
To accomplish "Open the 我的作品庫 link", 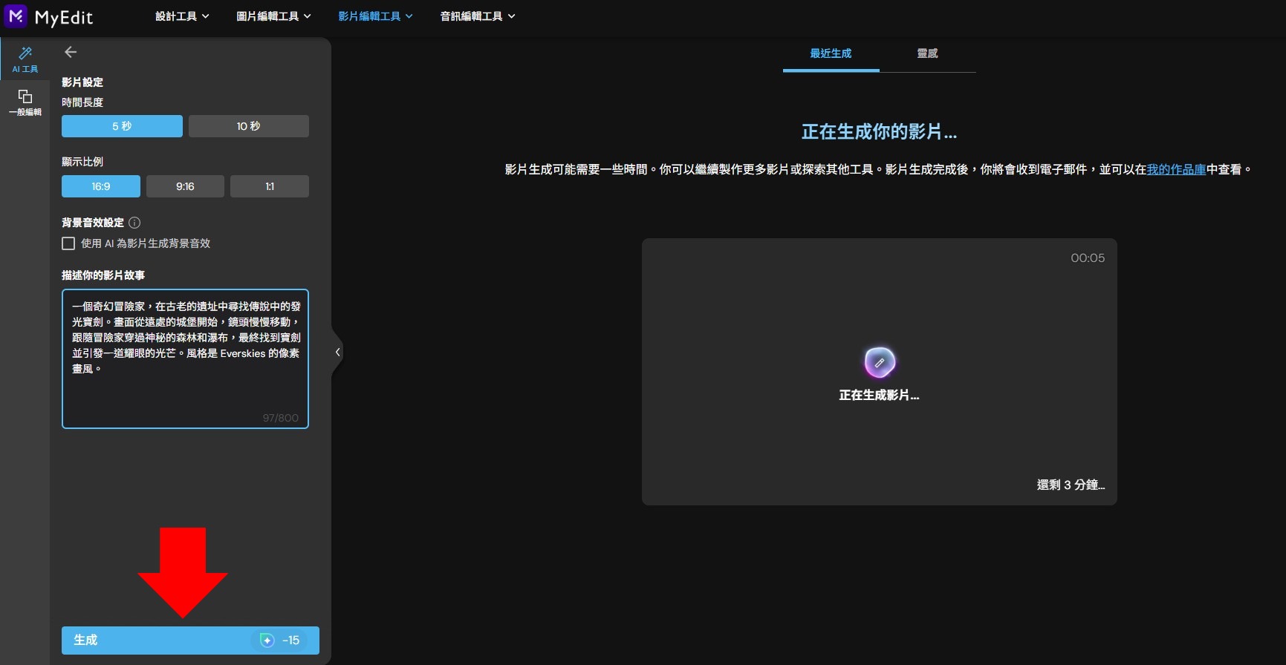I will tap(1176, 170).
